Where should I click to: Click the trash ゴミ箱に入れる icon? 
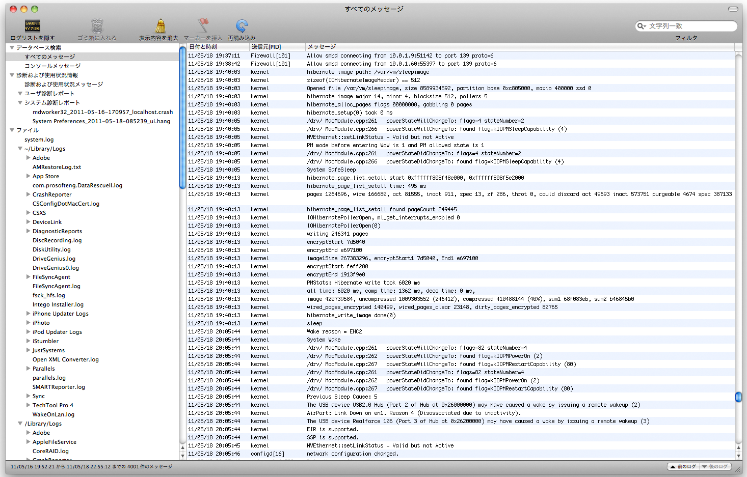97,26
